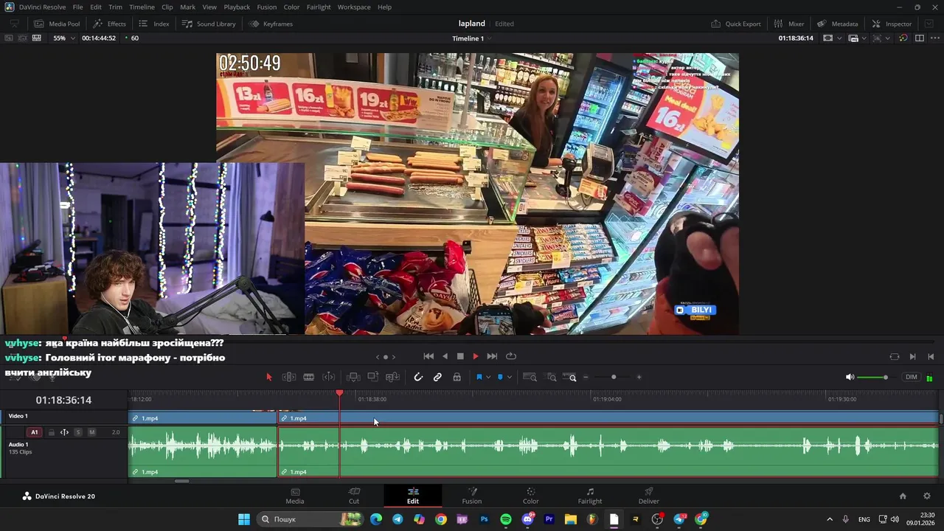
Task: Toggle the DIM audio button
Action: coord(912,377)
